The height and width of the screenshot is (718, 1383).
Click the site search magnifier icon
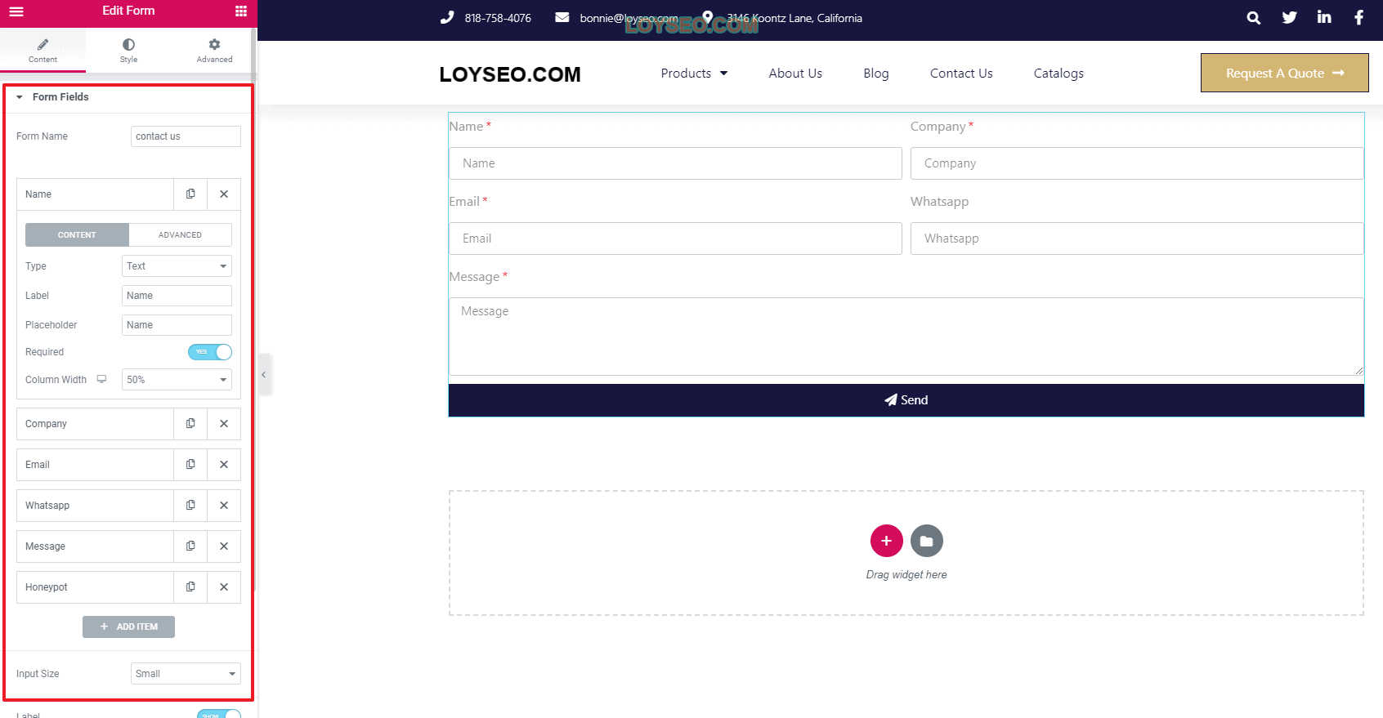click(1253, 18)
